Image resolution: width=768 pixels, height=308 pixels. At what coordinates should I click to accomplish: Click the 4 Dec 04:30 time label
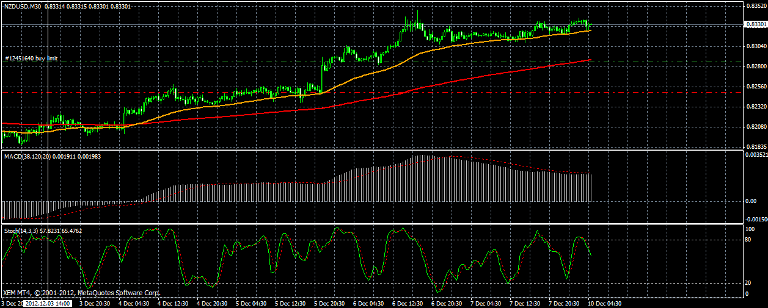[x=135, y=303]
